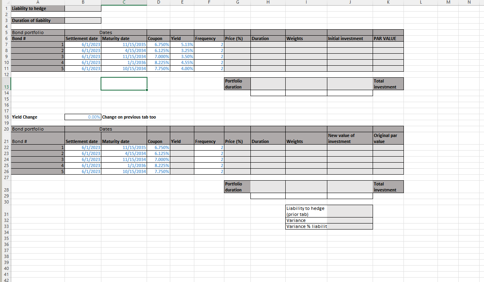Click the column N header
This screenshot has width=484, height=282.
coord(469,2)
